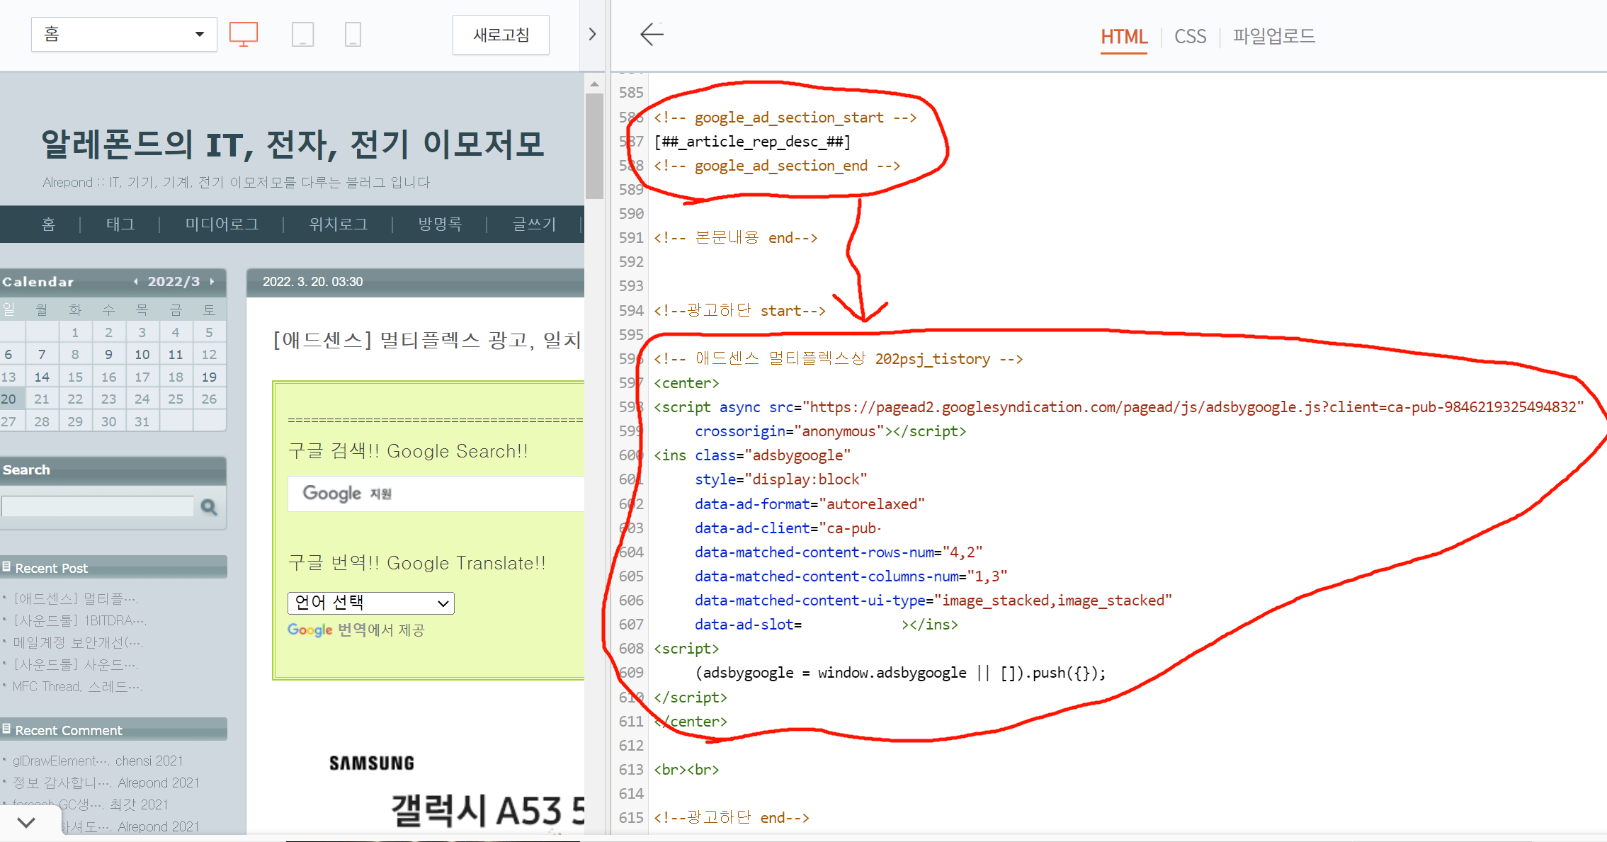The width and height of the screenshot is (1607, 842).
Task: Select the mobile phone preview icon
Action: pos(353,34)
